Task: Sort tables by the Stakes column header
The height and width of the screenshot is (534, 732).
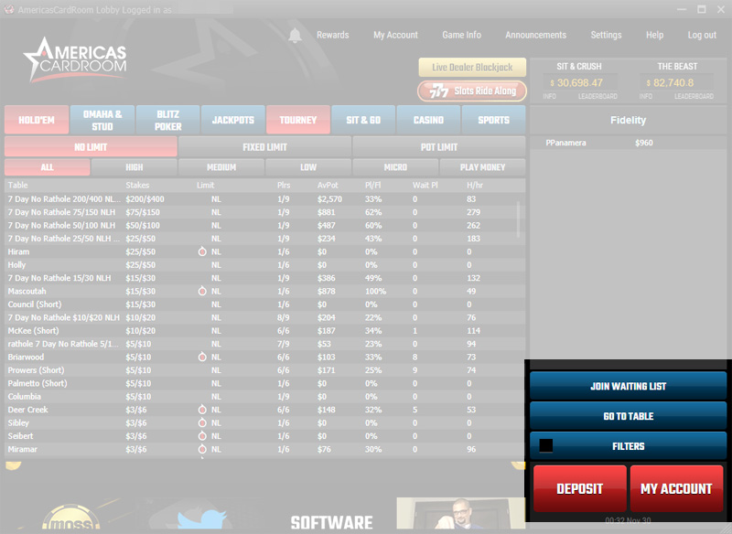Action: pos(137,185)
